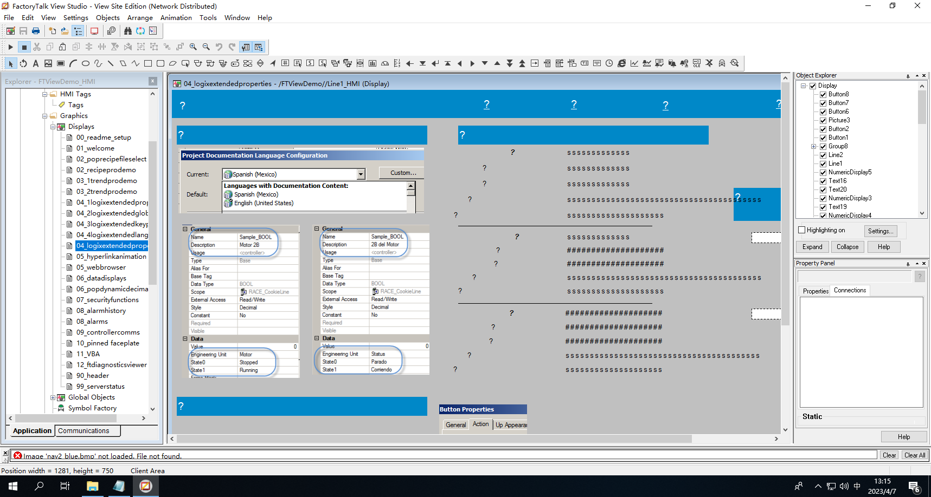This screenshot has width=931, height=497.
Task: Collapse the Display root in Object Explorer
Action: click(x=804, y=86)
